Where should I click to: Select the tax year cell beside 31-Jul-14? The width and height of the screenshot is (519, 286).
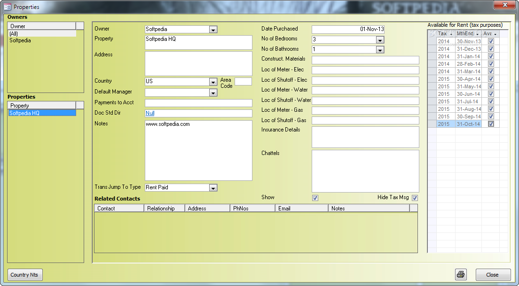point(446,101)
